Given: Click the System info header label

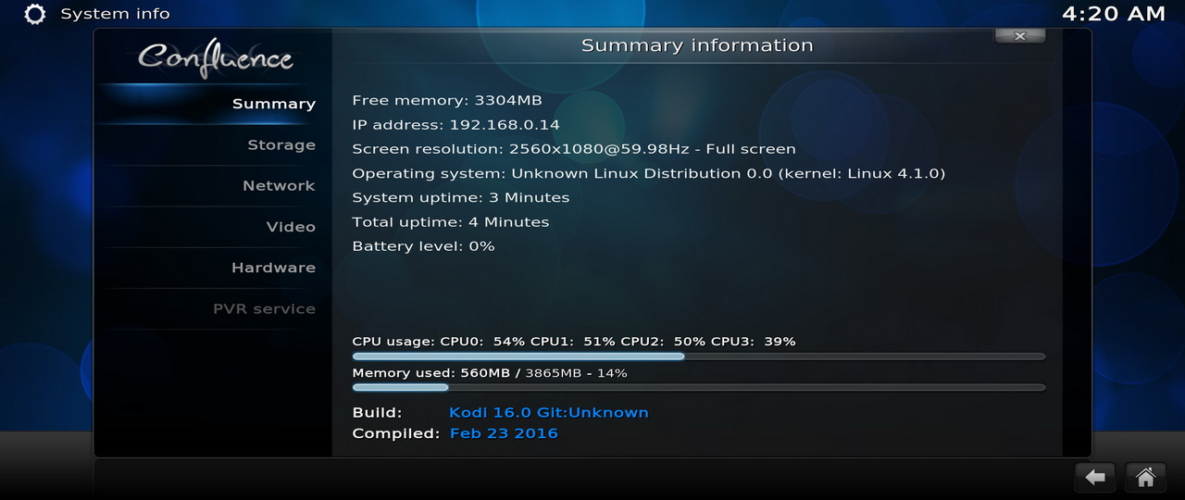Looking at the screenshot, I should pyautogui.click(x=115, y=14).
